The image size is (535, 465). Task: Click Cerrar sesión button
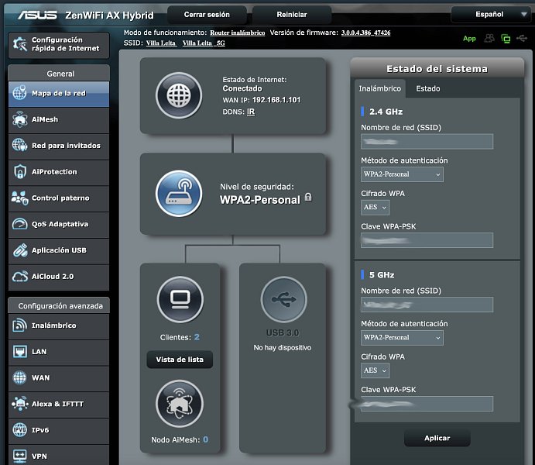click(207, 15)
